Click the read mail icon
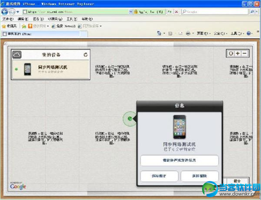This screenshot has height=200, width=261. [180, 33]
